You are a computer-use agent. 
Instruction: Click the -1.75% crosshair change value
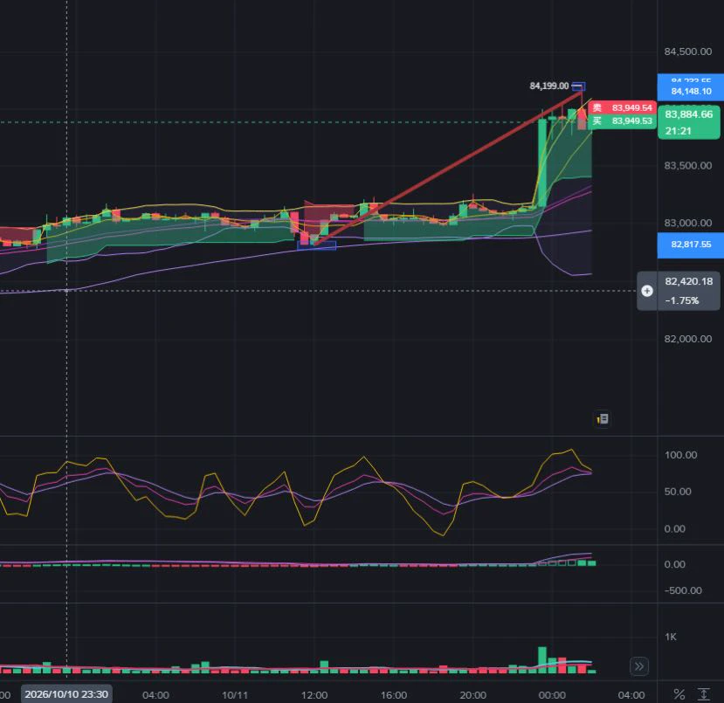coord(682,300)
